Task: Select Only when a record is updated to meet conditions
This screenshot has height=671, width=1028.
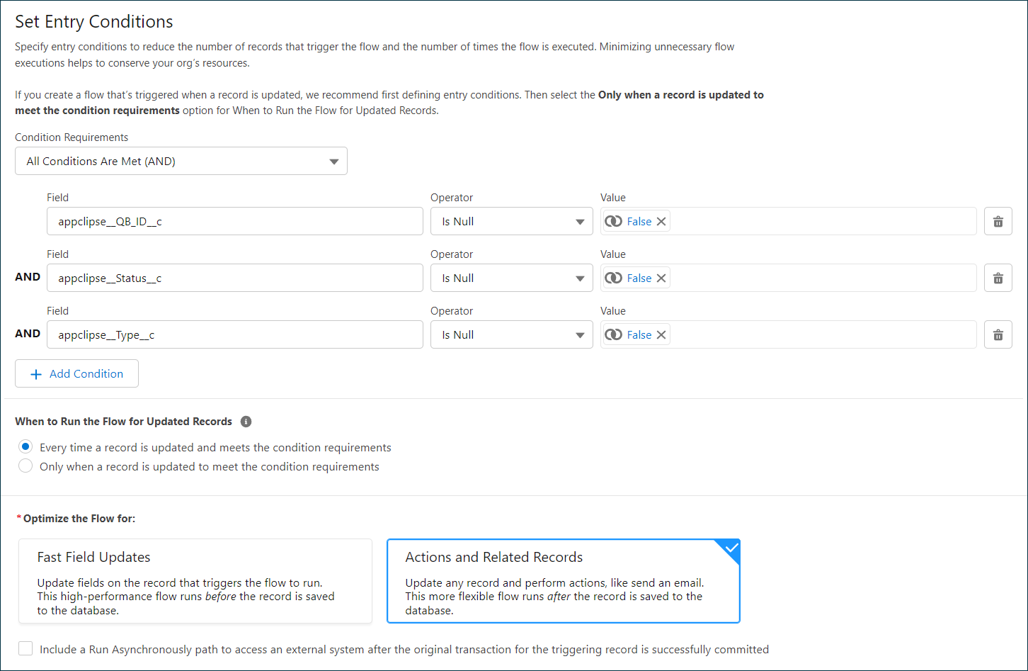Action: click(x=25, y=466)
